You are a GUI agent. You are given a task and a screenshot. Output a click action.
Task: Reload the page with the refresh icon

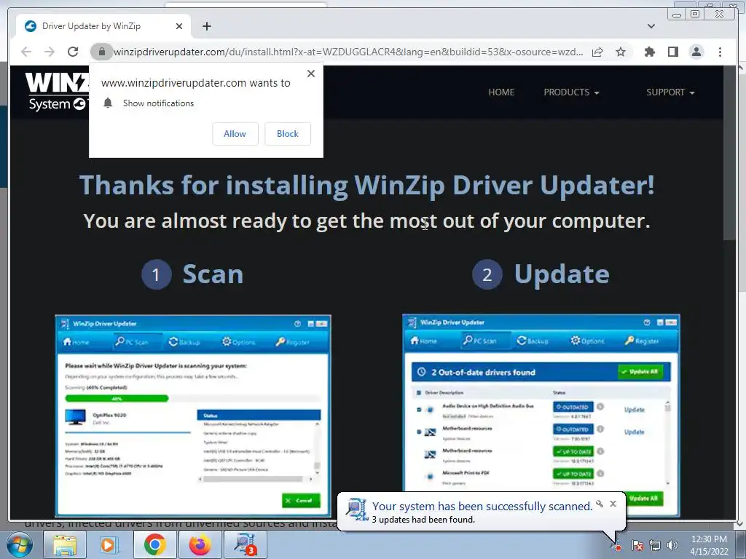pos(73,52)
